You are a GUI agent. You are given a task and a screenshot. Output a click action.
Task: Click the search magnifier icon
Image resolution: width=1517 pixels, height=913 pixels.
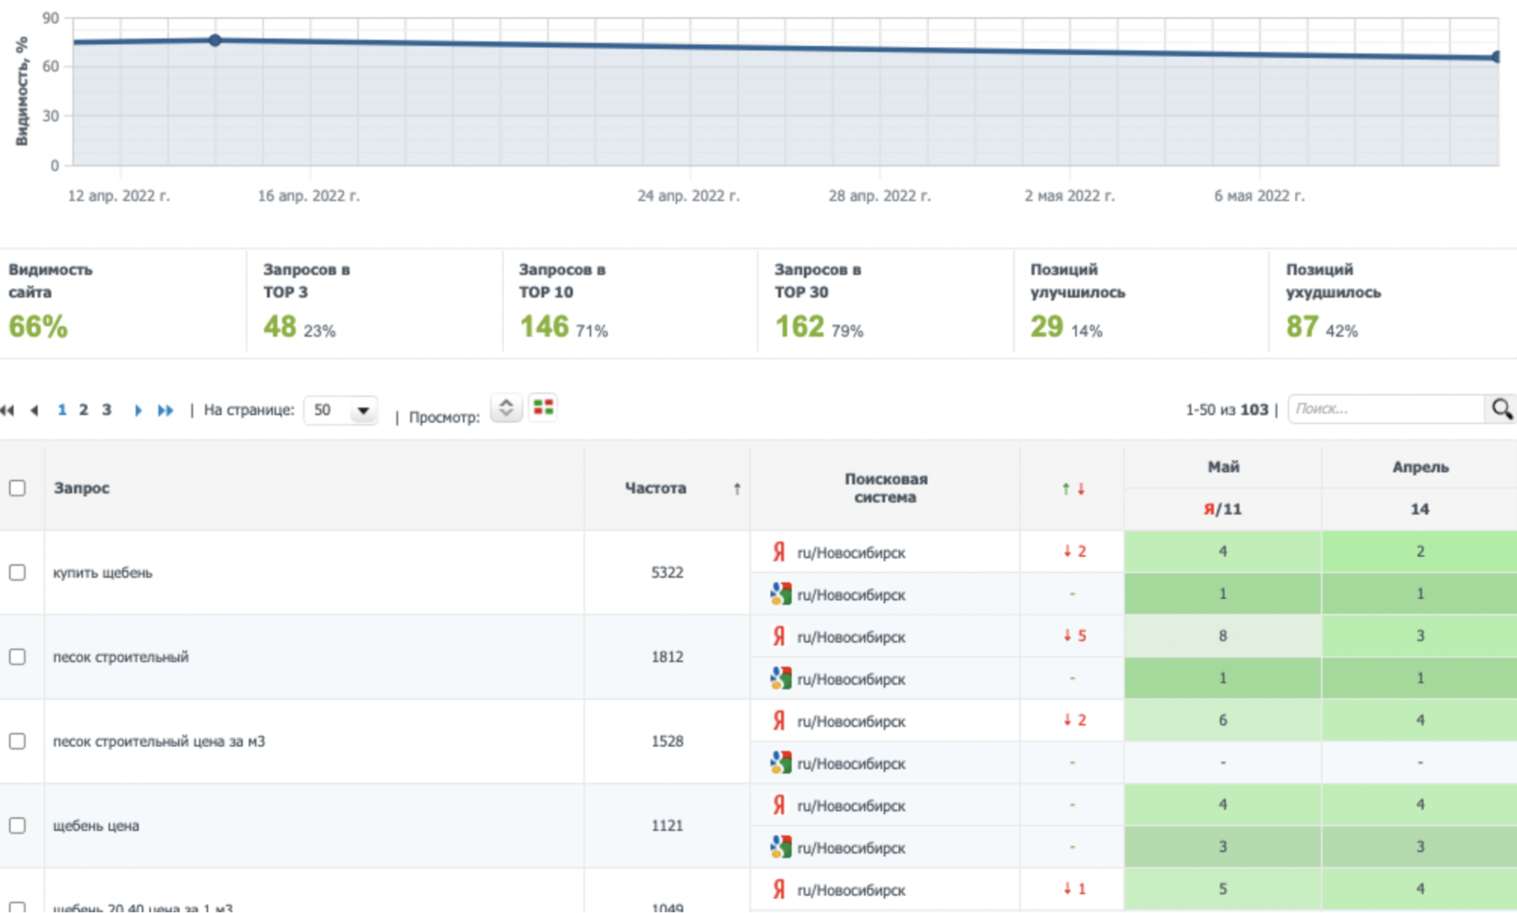tap(1501, 409)
